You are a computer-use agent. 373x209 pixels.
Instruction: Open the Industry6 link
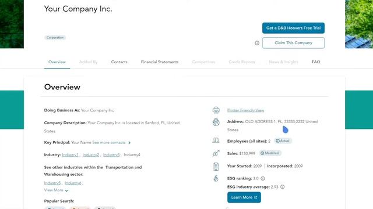tap(73, 183)
